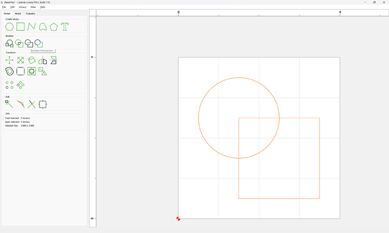Image resolution: width=389 pixels, height=233 pixels.
Task: Activate the Node Edit tool
Action: 9,104
